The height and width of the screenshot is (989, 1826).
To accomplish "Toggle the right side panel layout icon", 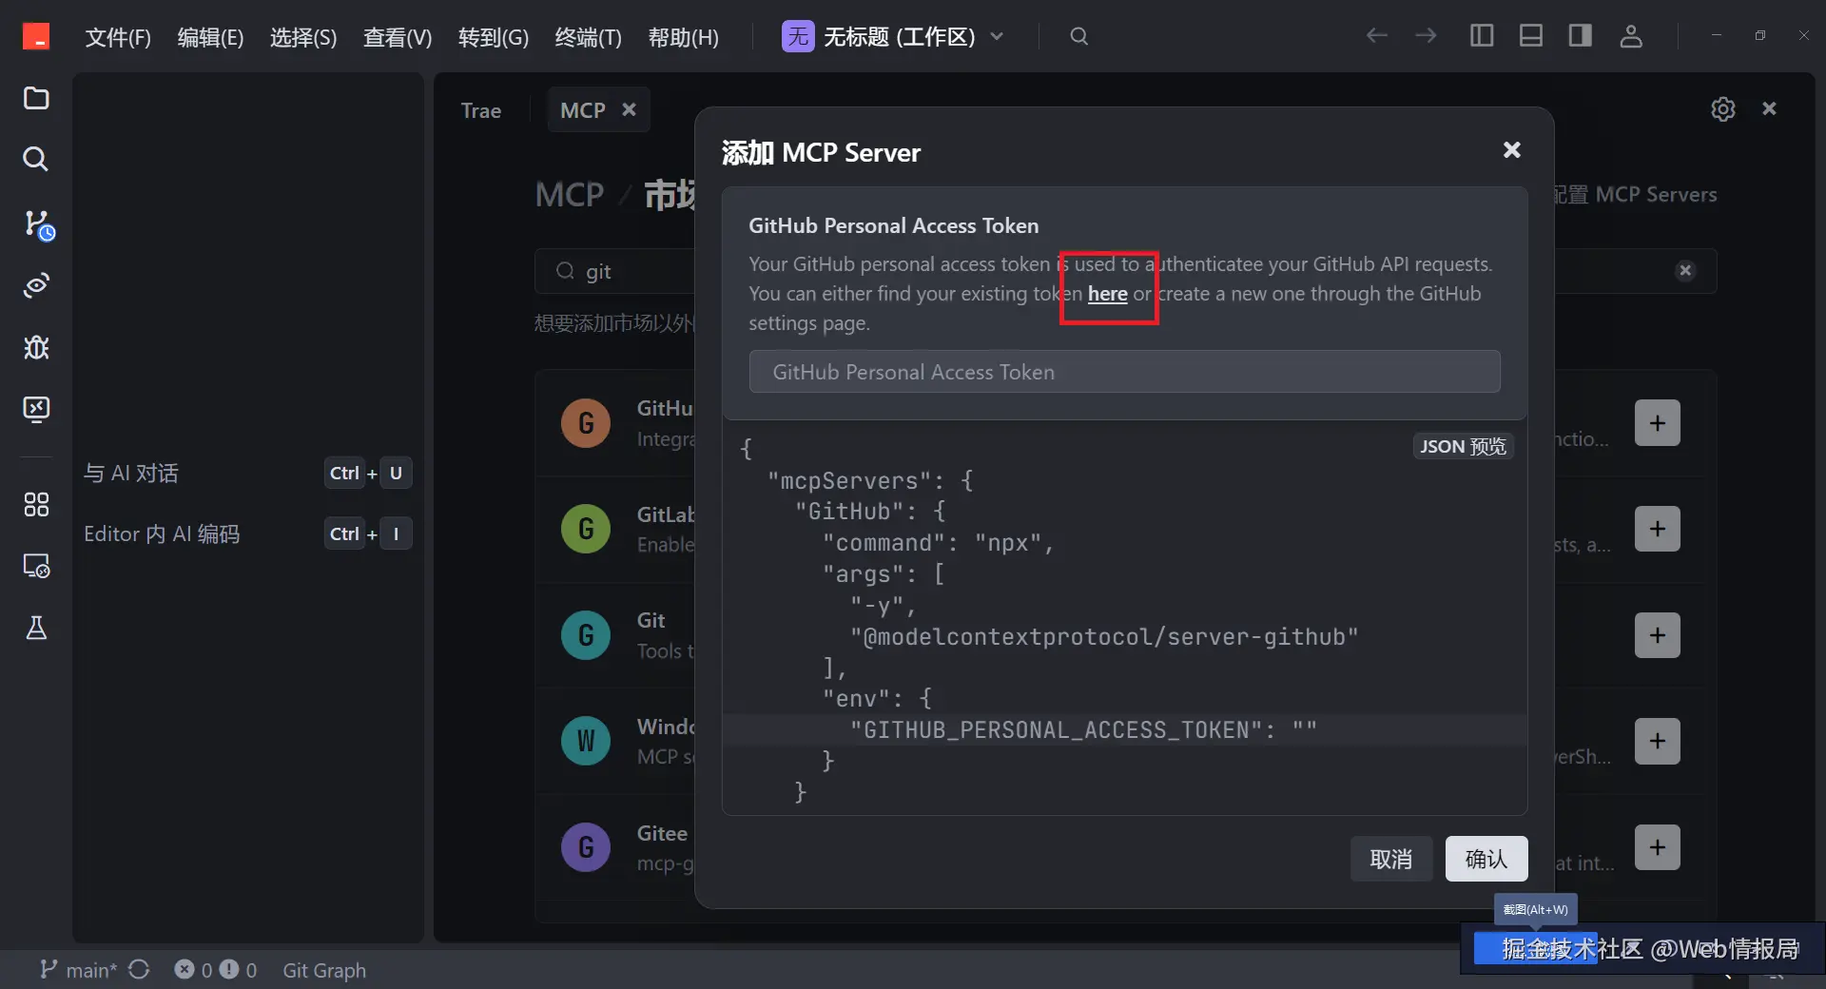I will pyautogui.click(x=1581, y=36).
